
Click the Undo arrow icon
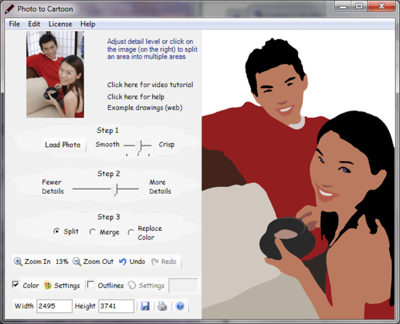coord(123,261)
